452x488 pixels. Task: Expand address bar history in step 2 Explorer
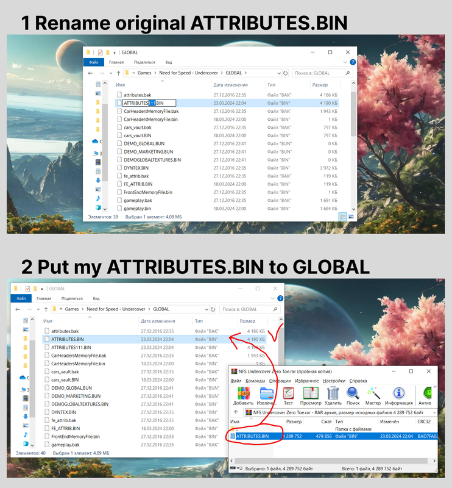click(207, 309)
